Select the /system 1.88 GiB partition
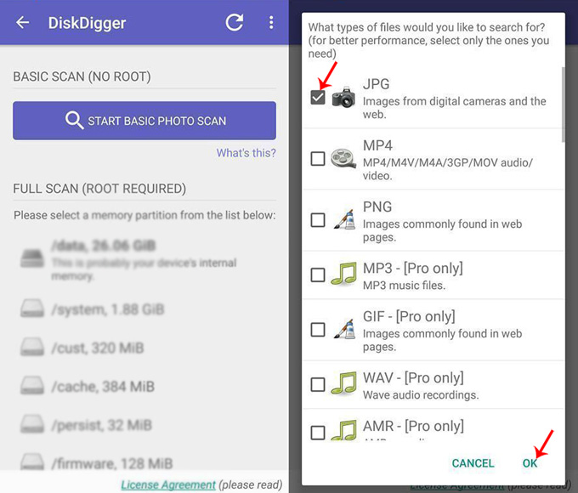Image resolution: width=578 pixels, height=493 pixels. pyautogui.click(x=144, y=309)
